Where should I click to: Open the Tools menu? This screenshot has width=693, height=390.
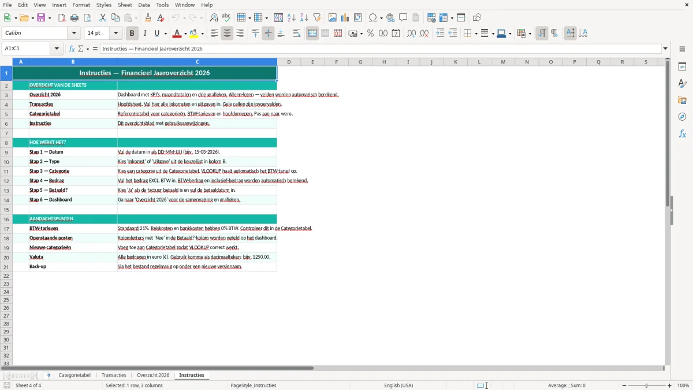coord(162,5)
